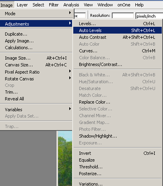Expand the Mode submenu
Image resolution: width=163 pixels, height=186 pixels.
click(36, 13)
